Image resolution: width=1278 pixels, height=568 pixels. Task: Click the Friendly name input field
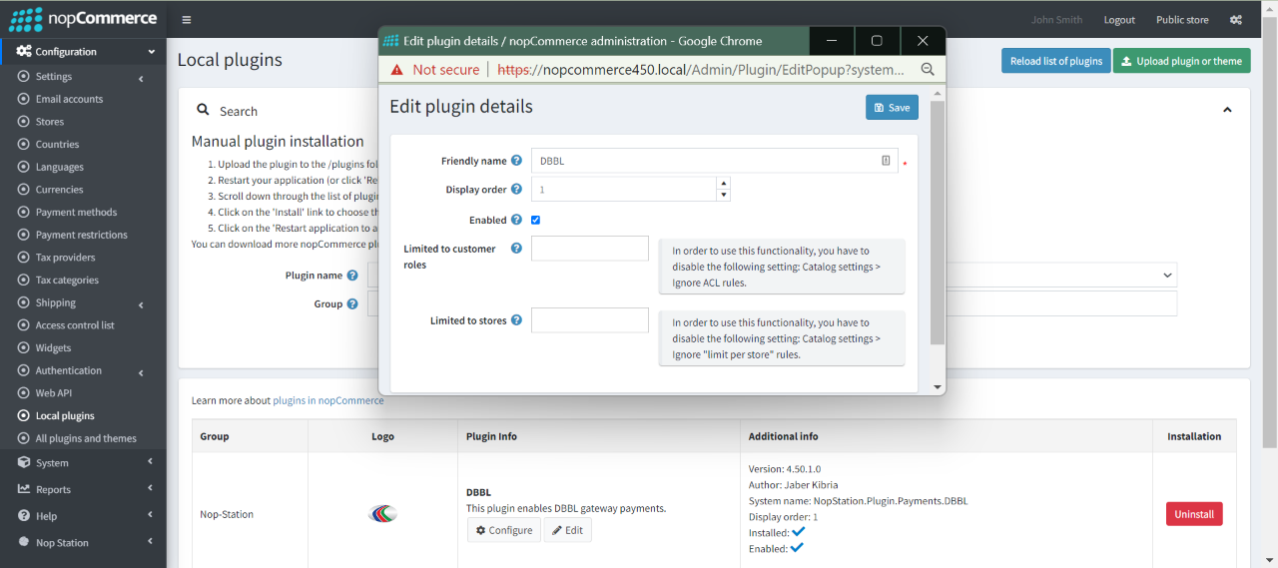(715, 161)
